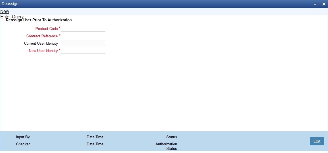The height and width of the screenshot is (153, 328).
Task: Click the Authorization Status label
Action: 166,146
